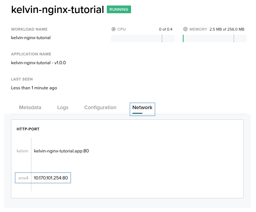Select the Configuration tab
The image size is (256, 212).
(100, 108)
